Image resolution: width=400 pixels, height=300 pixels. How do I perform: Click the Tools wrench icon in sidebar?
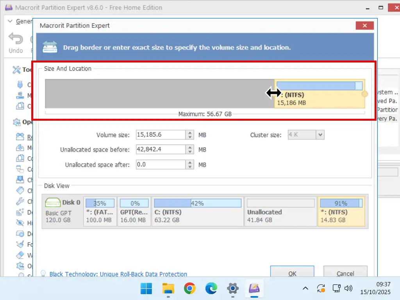tap(16, 70)
